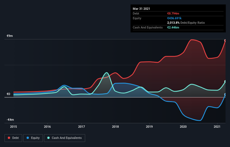
Task: Click the 2017 x-axis label
Action: point(82,127)
